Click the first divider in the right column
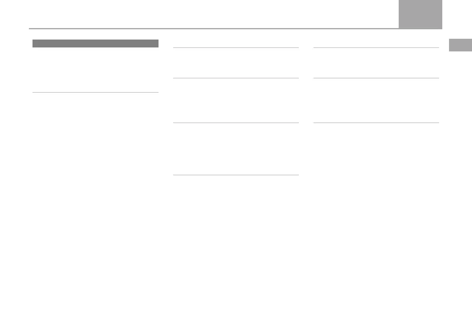472x314 pixels. click(376, 47)
